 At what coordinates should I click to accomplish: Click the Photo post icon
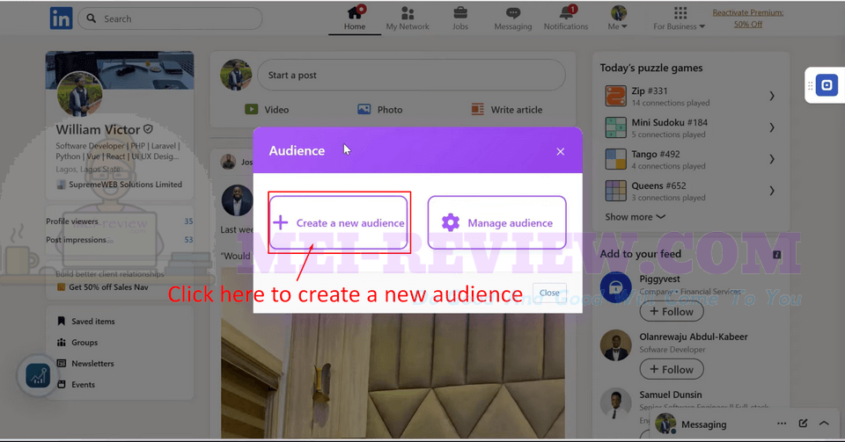tap(364, 109)
